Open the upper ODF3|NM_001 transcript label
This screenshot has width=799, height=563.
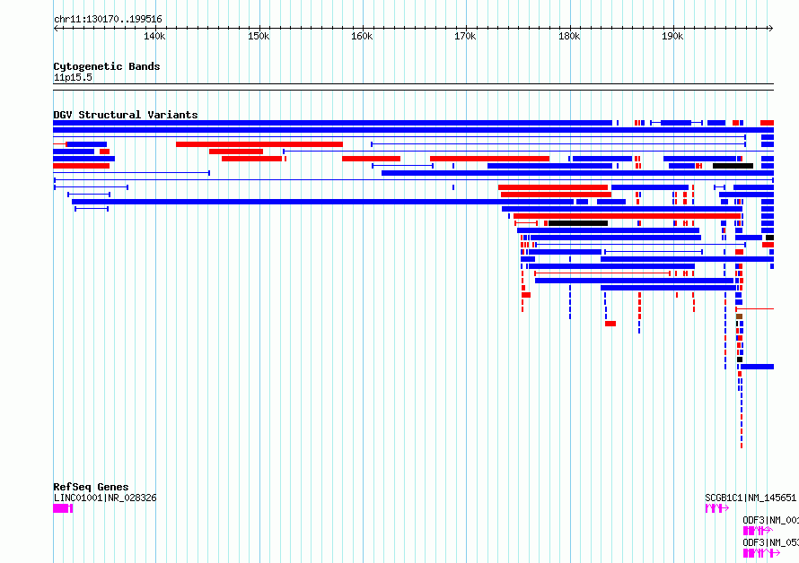coord(770,520)
